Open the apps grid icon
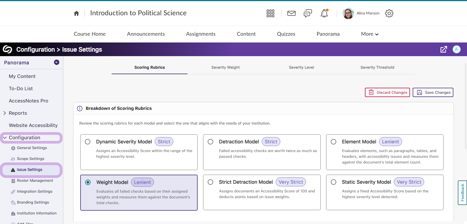The image size is (467, 224). tap(270, 13)
